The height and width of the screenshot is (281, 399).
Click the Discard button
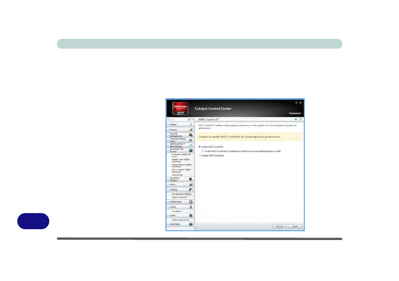tap(280, 226)
